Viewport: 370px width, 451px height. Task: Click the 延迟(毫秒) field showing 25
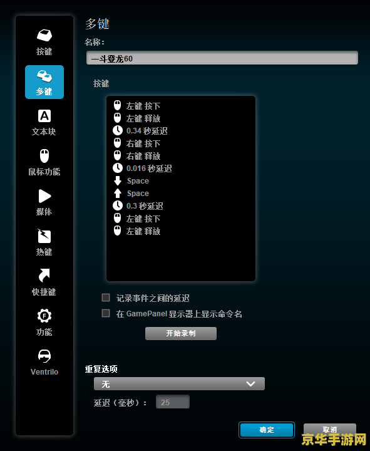point(173,402)
